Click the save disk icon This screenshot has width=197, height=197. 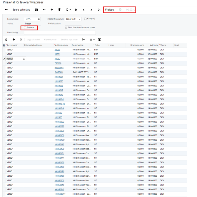(x=36, y=10)
